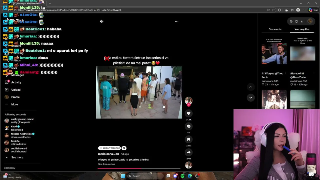
Task: Click the phone app icon in top pill
Action: (296, 21)
